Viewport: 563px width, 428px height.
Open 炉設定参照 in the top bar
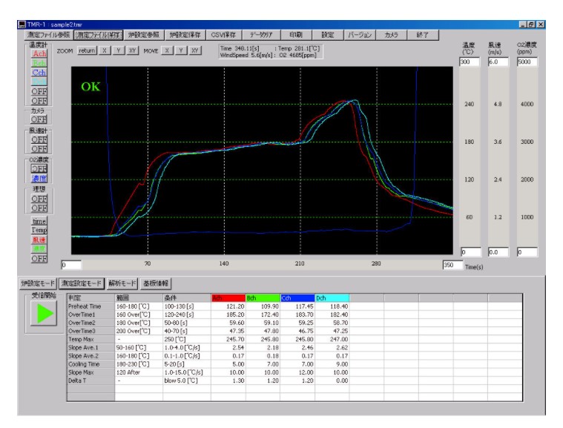pyautogui.click(x=144, y=35)
